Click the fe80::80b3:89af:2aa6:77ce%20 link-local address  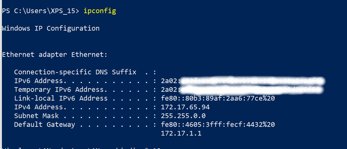pyautogui.click(x=218, y=98)
